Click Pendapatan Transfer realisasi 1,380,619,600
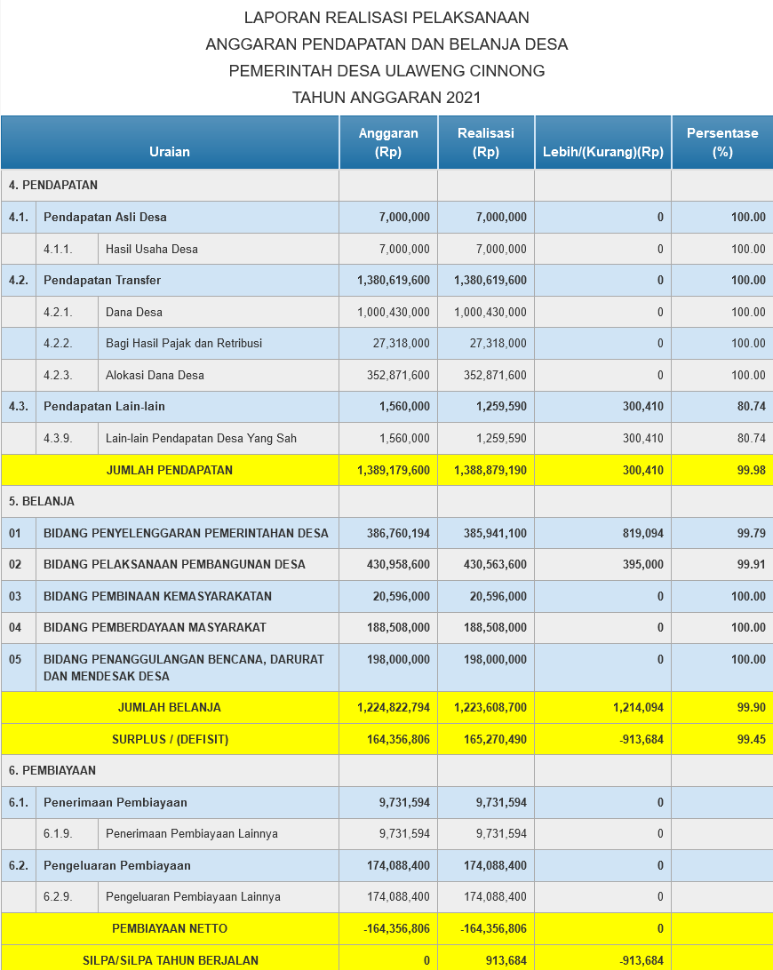The image size is (773, 970). click(x=490, y=280)
